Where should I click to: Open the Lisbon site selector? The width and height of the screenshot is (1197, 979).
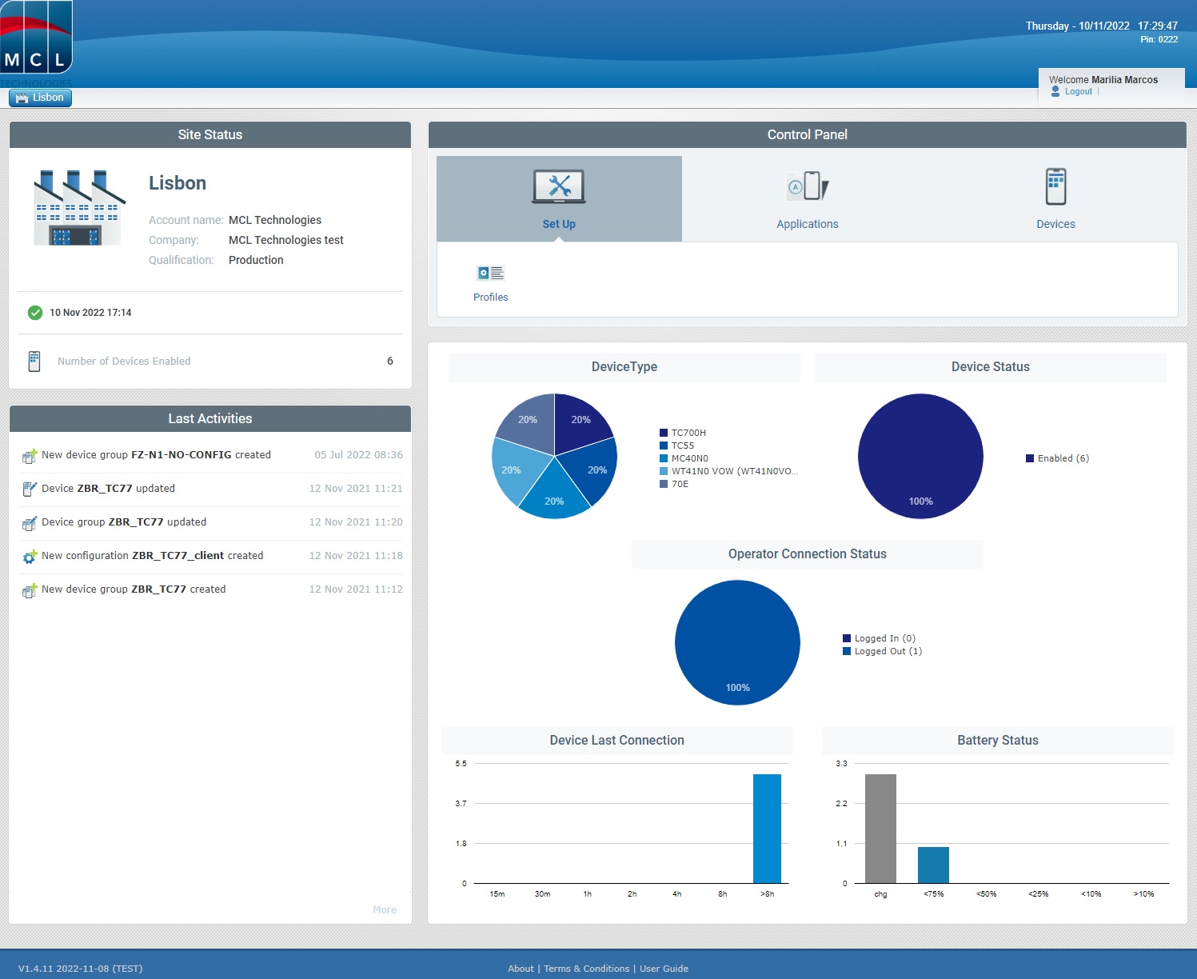(x=40, y=98)
